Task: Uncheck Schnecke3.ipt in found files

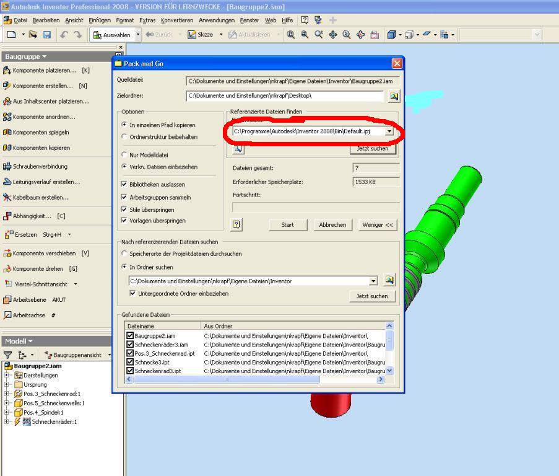Action: pyautogui.click(x=130, y=362)
